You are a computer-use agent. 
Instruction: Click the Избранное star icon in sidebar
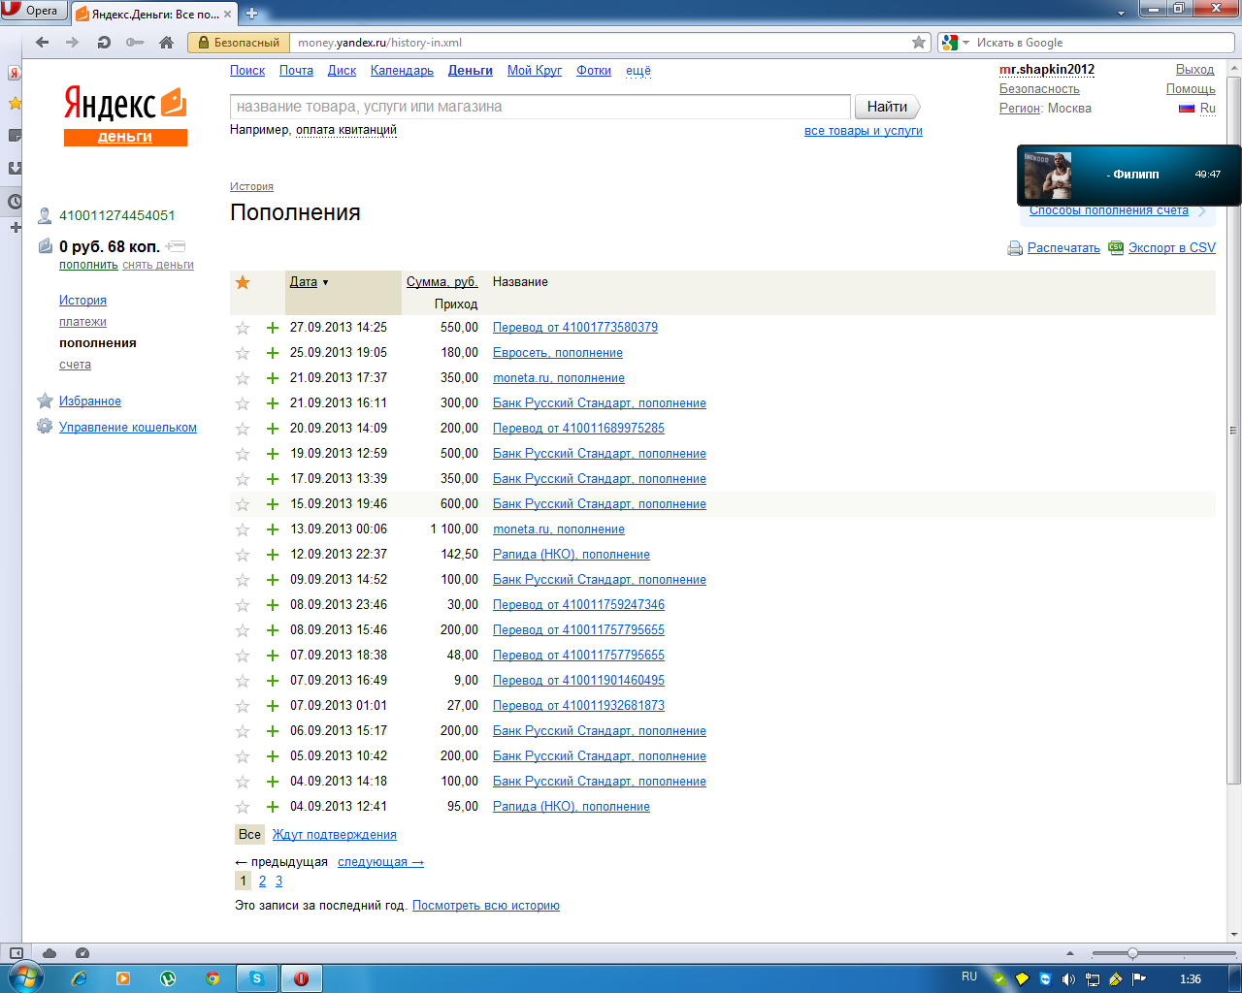[x=45, y=400]
